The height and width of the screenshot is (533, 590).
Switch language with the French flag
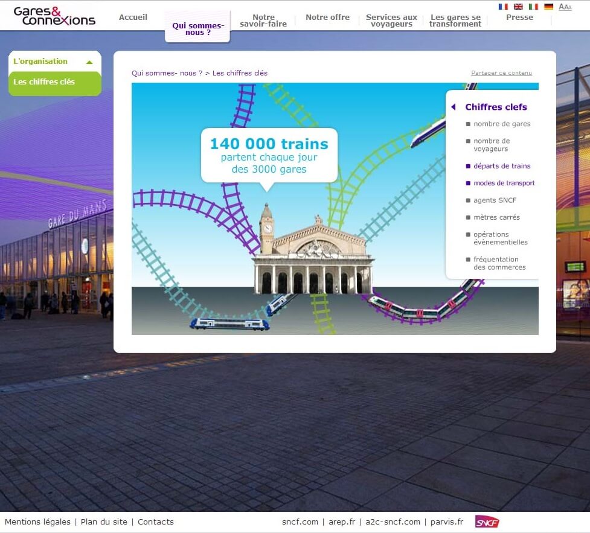tap(503, 7)
